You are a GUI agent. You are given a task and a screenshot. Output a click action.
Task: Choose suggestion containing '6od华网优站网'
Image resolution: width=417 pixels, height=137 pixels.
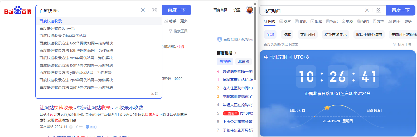[99, 43]
